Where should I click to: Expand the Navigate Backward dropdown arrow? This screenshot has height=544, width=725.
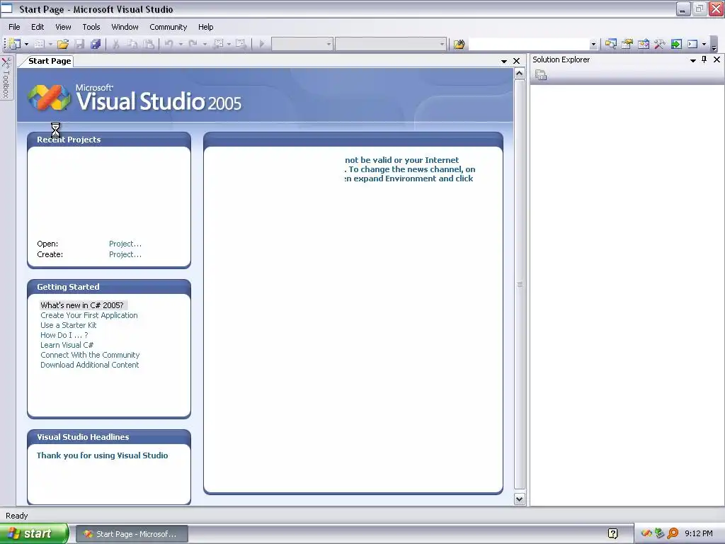(229, 44)
